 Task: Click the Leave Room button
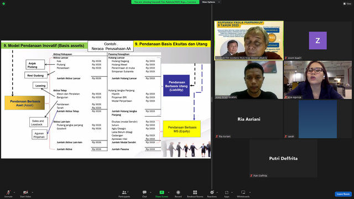[x=343, y=194]
